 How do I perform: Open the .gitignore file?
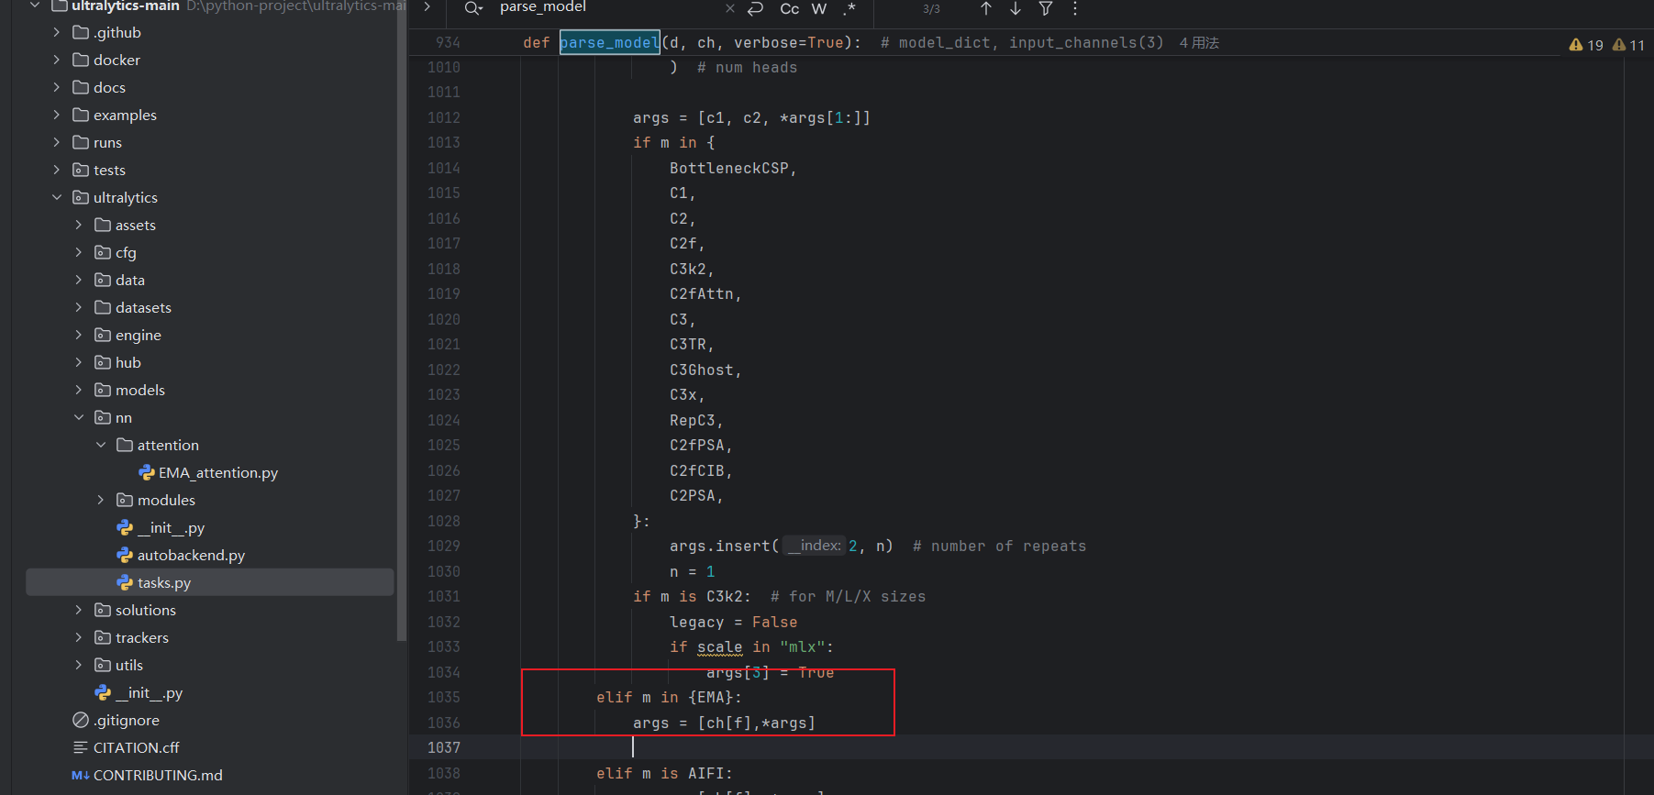127,720
